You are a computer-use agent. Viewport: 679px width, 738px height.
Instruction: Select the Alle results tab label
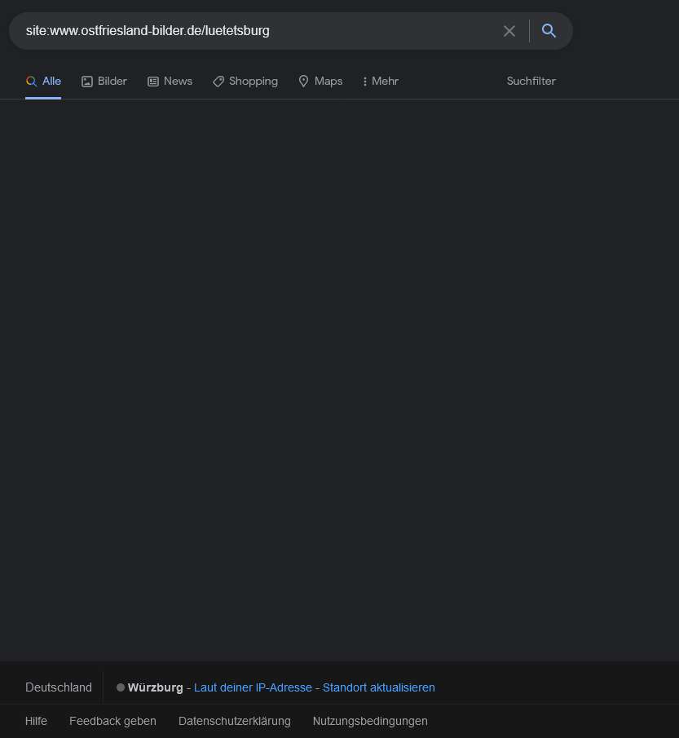tap(51, 82)
